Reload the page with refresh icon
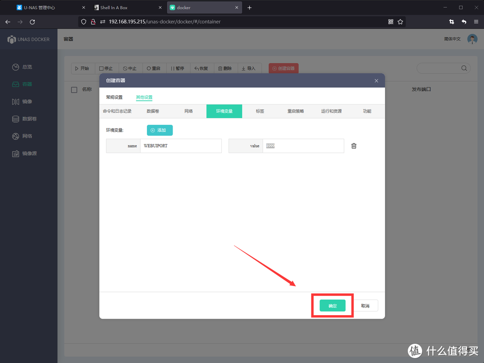The height and width of the screenshot is (363, 484). coord(32,22)
